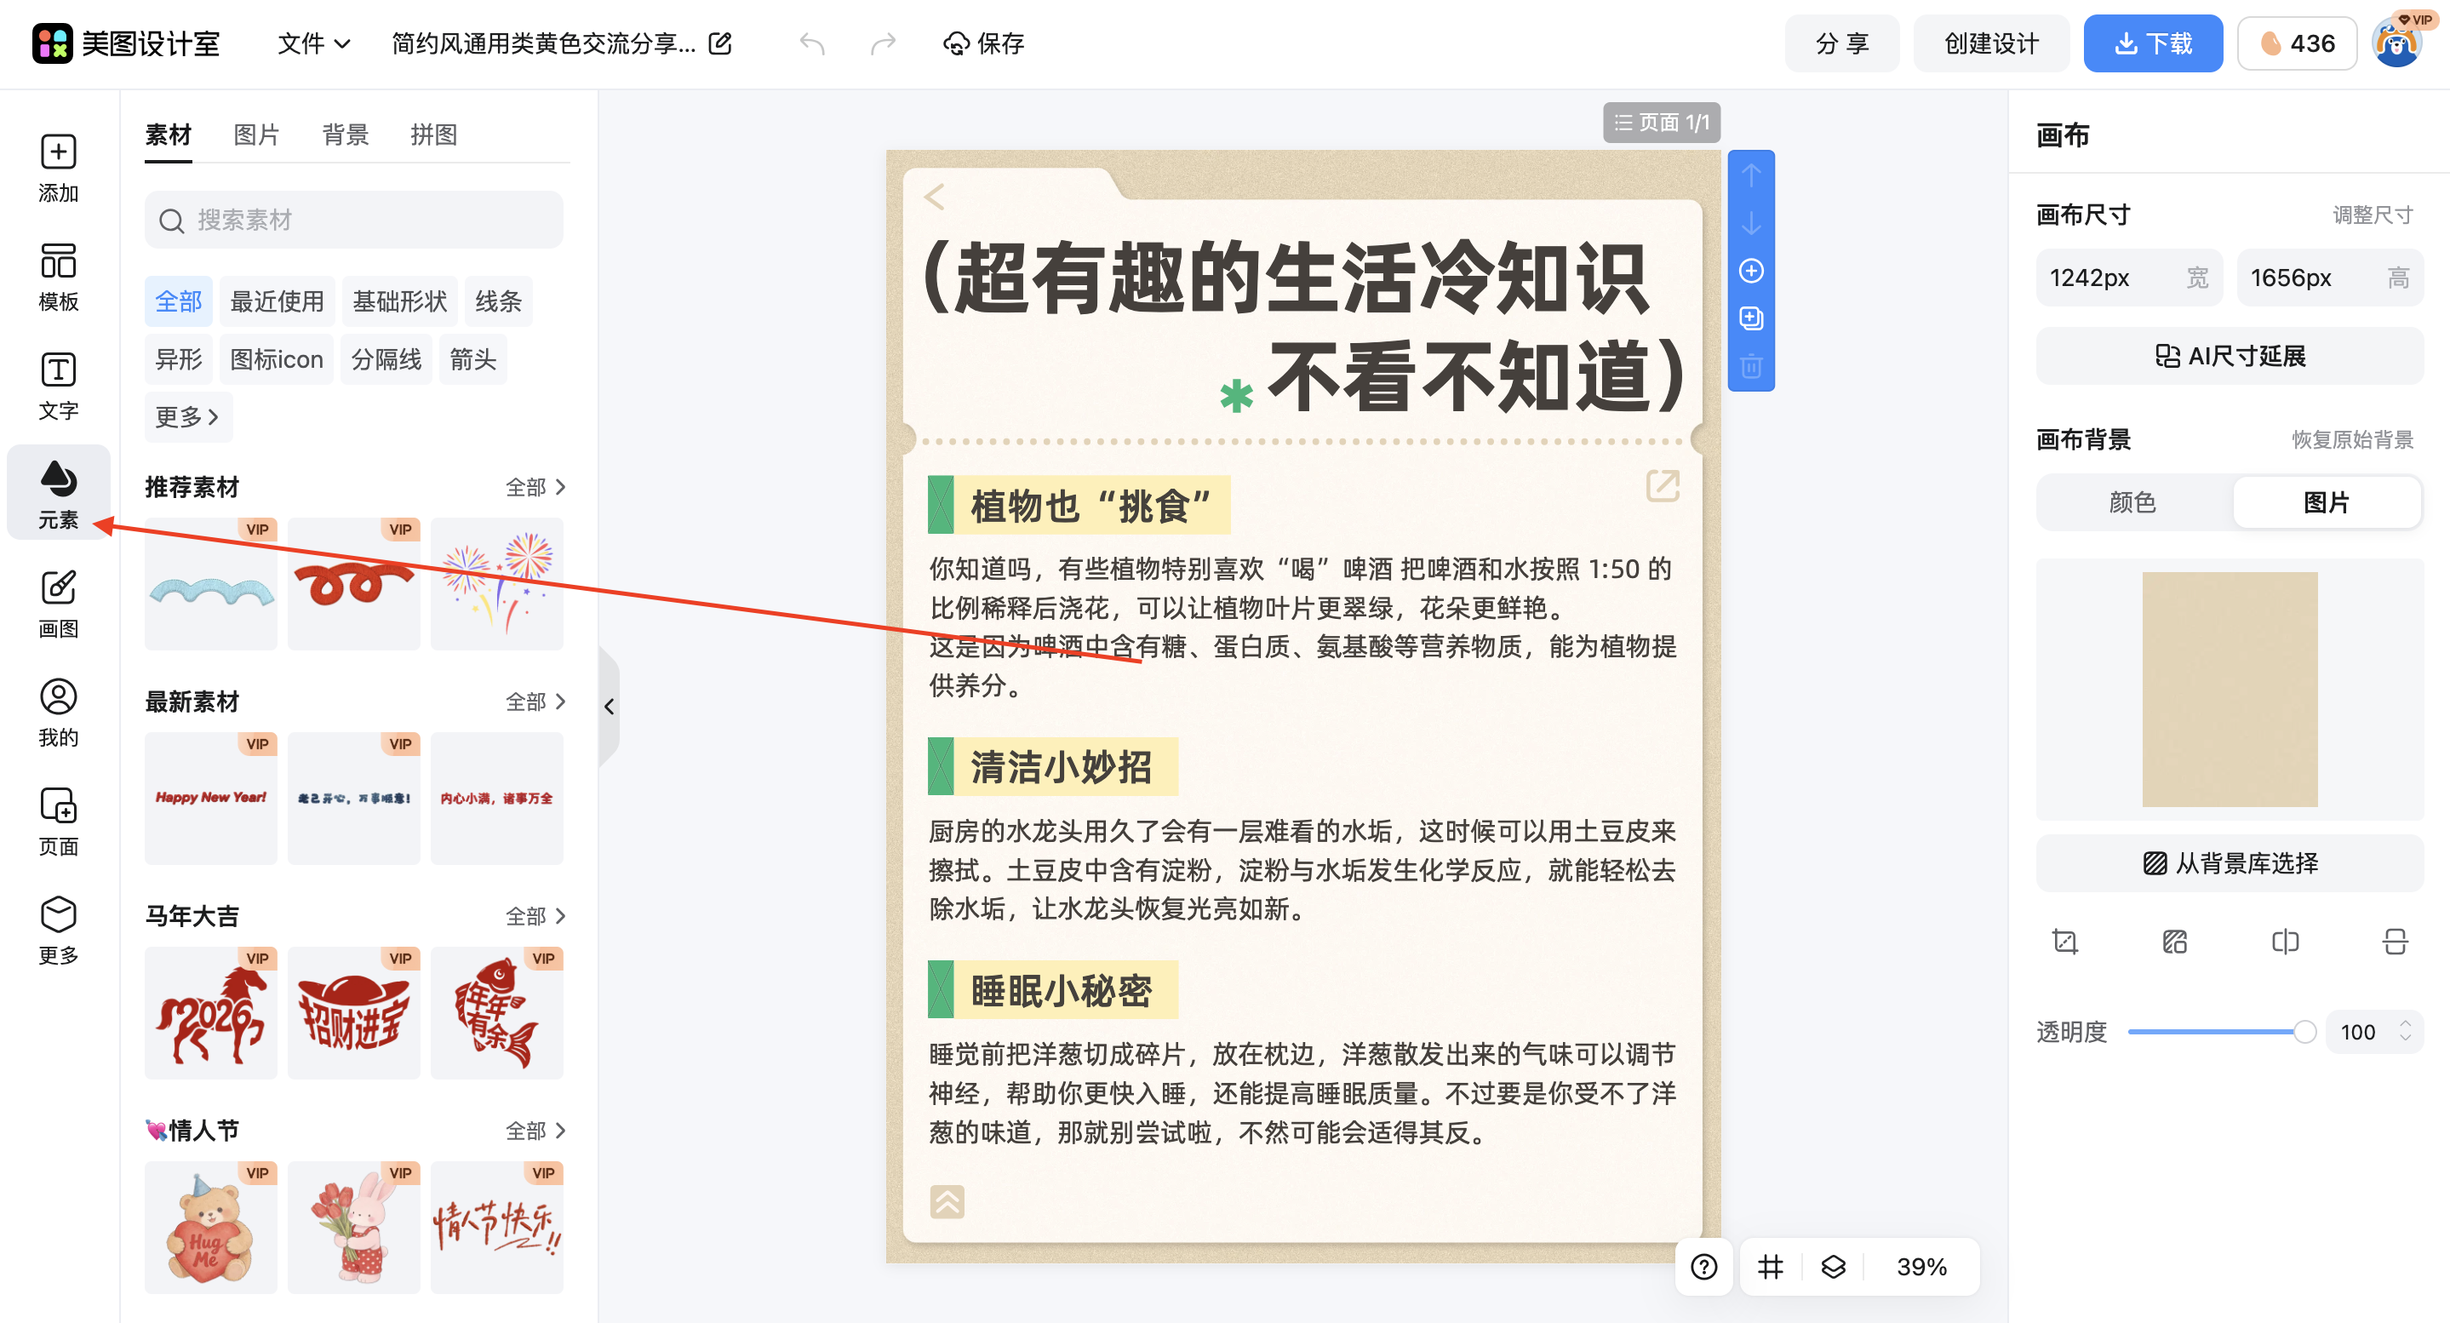This screenshot has width=2450, height=1323.
Task: Click the crop background icon
Action: [x=2065, y=942]
